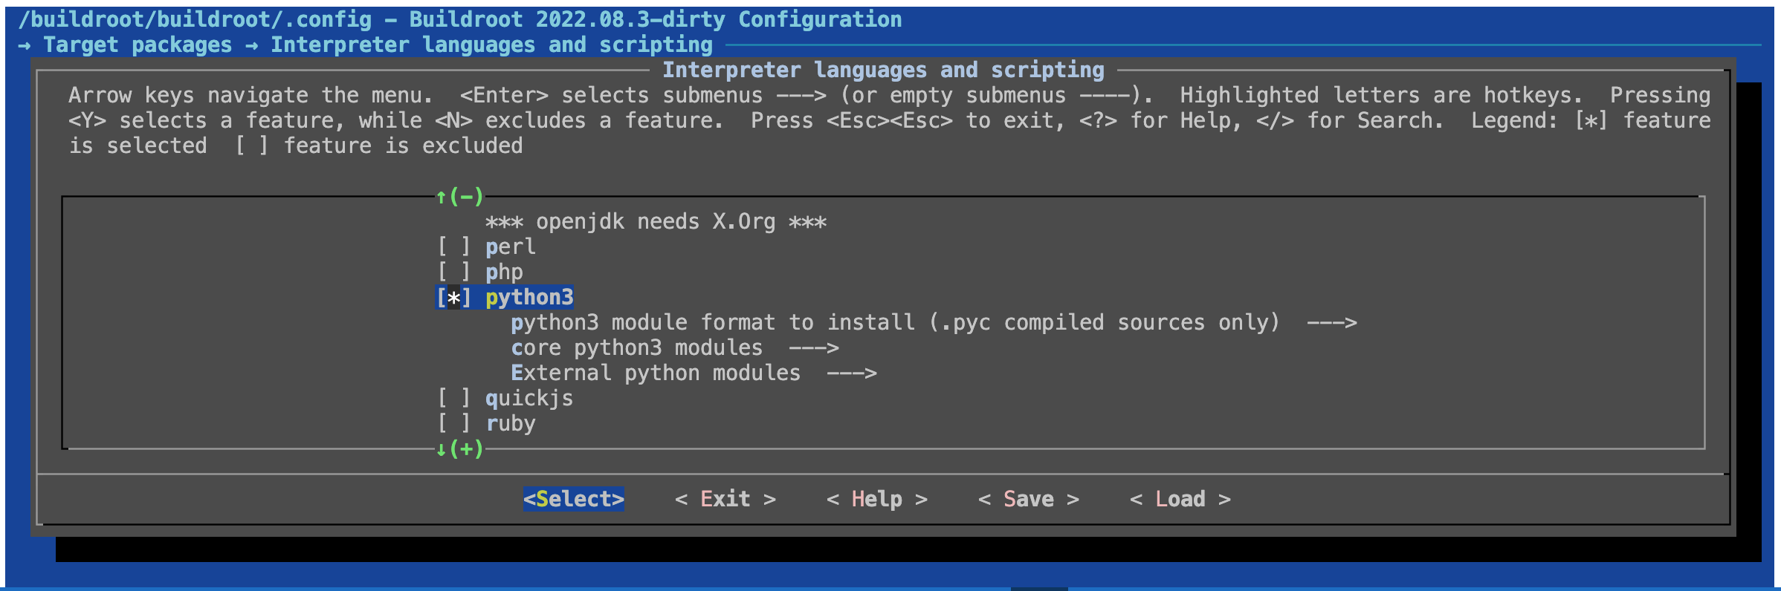This screenshot has width=1781, height=591.
Task: Click the Load button
Action: point(1180,500)
